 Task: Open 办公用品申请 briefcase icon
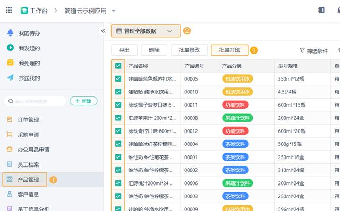pos(10,149)
